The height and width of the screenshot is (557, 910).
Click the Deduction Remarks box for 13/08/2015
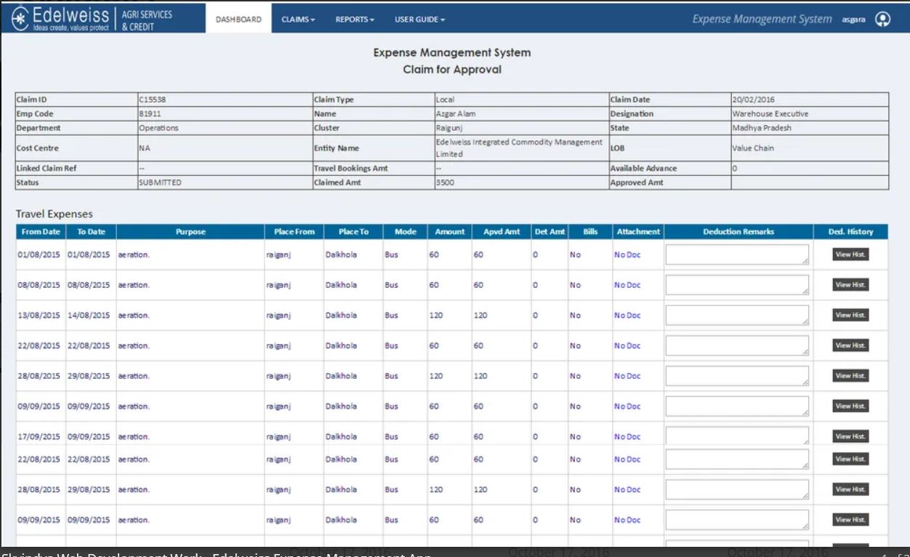coord(736,315)
